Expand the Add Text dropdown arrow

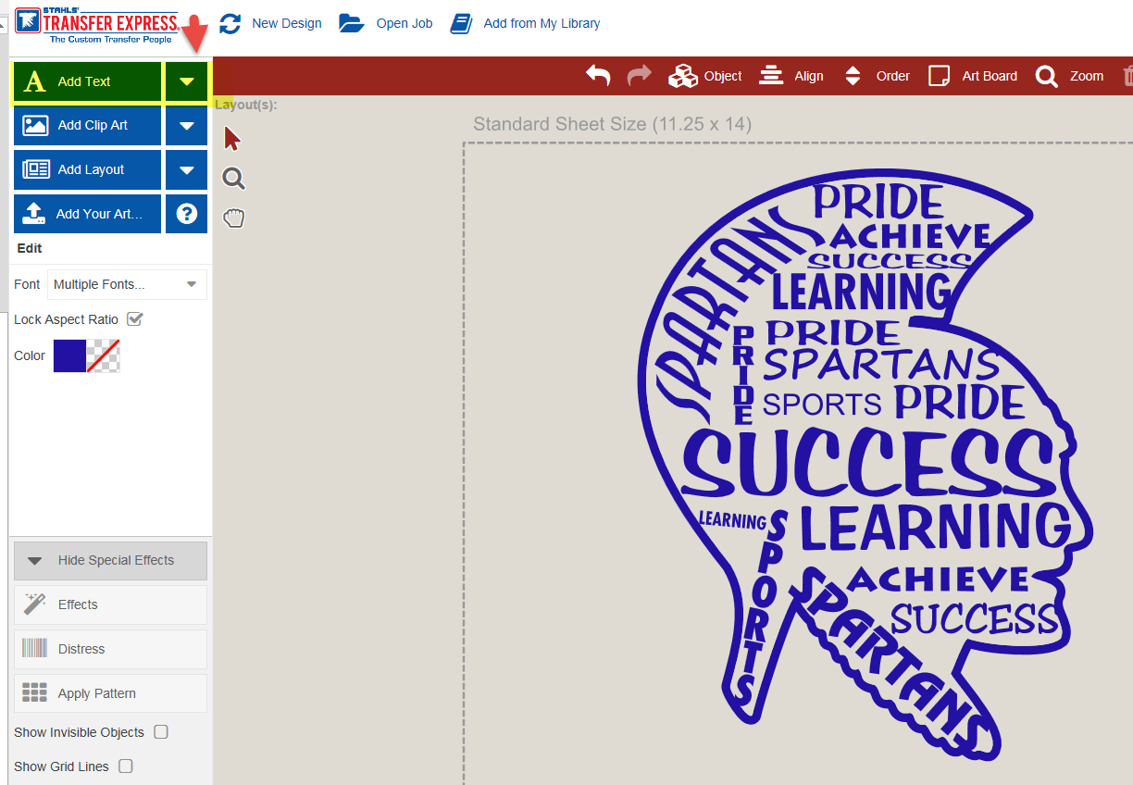pyautogui.click(x=186, y=81)
